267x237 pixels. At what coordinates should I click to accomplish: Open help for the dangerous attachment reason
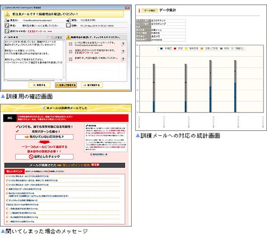(123, 51)
